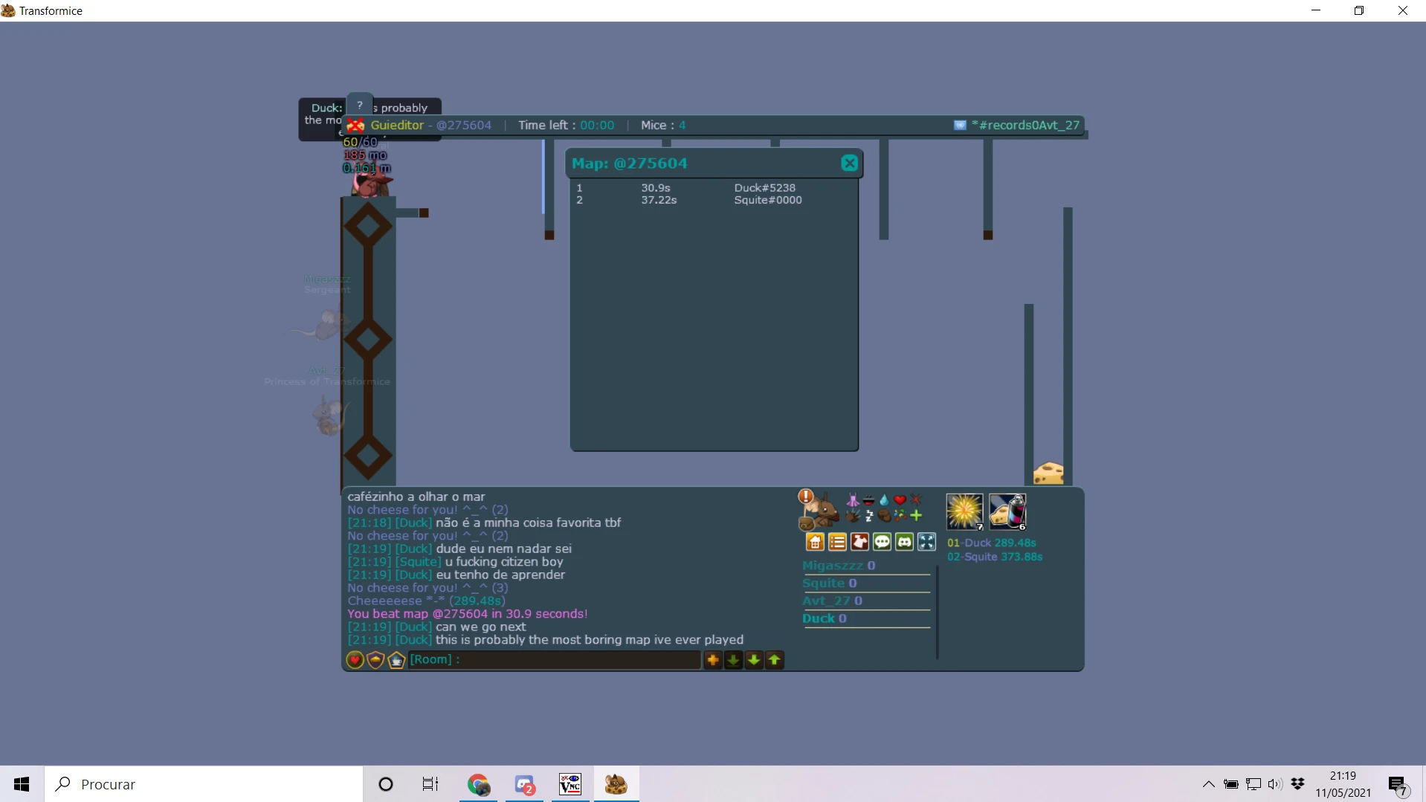Open the green speech bubble chat button
Screen dimensions: 1426x802
tap(882, 542)
